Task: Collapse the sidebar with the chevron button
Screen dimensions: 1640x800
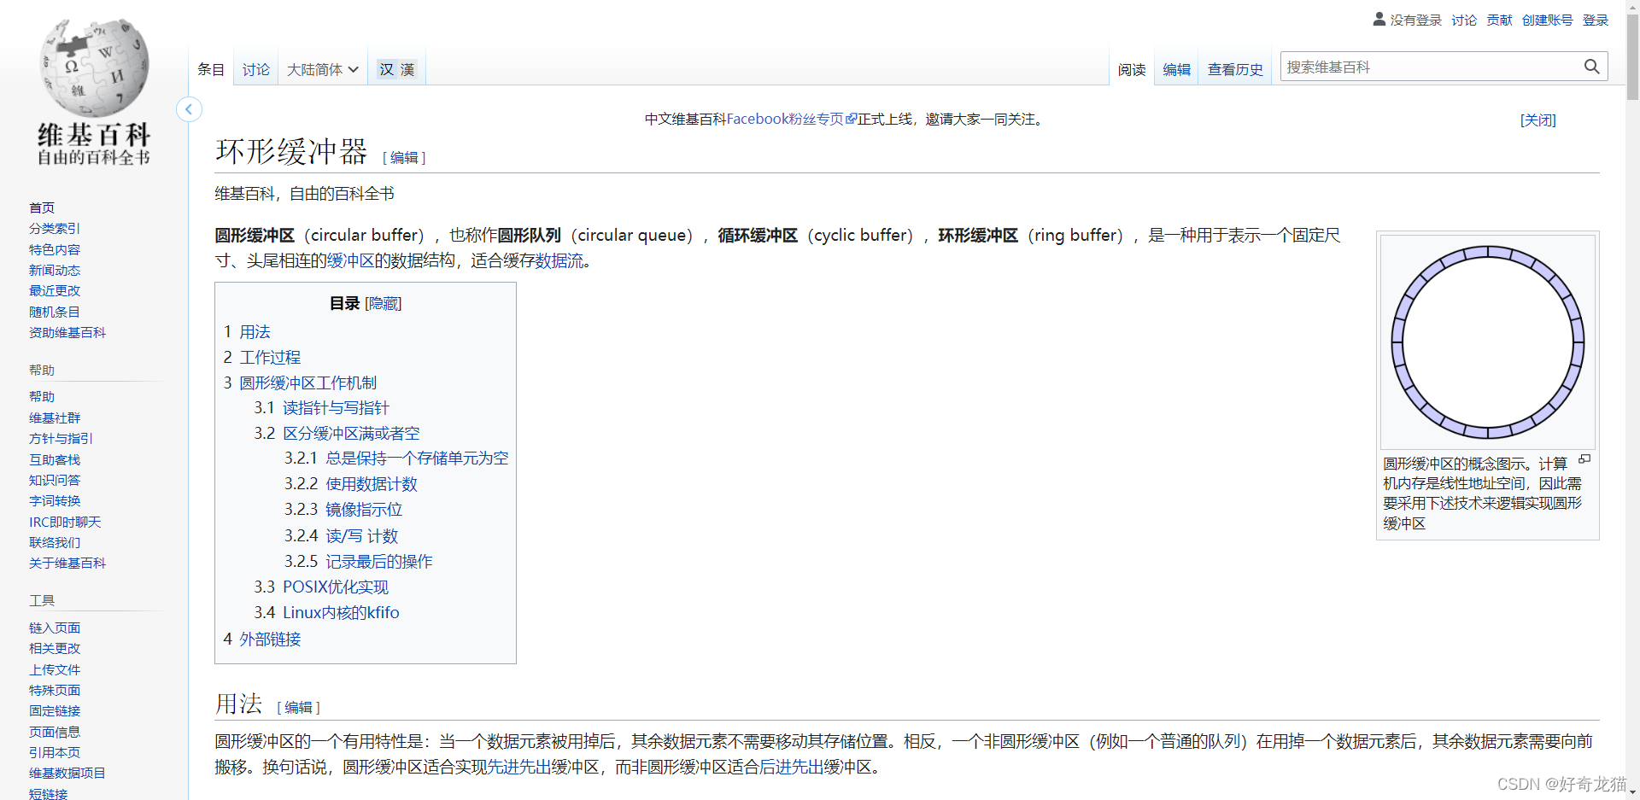Action: tap(189, 109)
